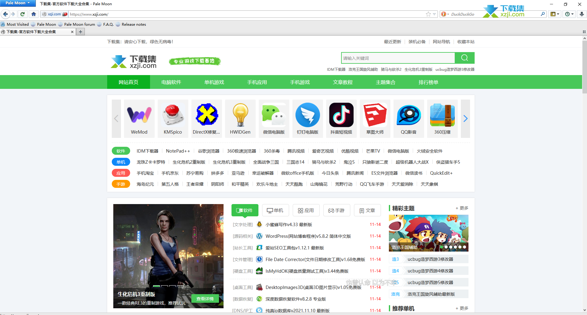Screen dimensions: 587x315
Task: Show previous apps in carousel
Action: pos(116,119)
